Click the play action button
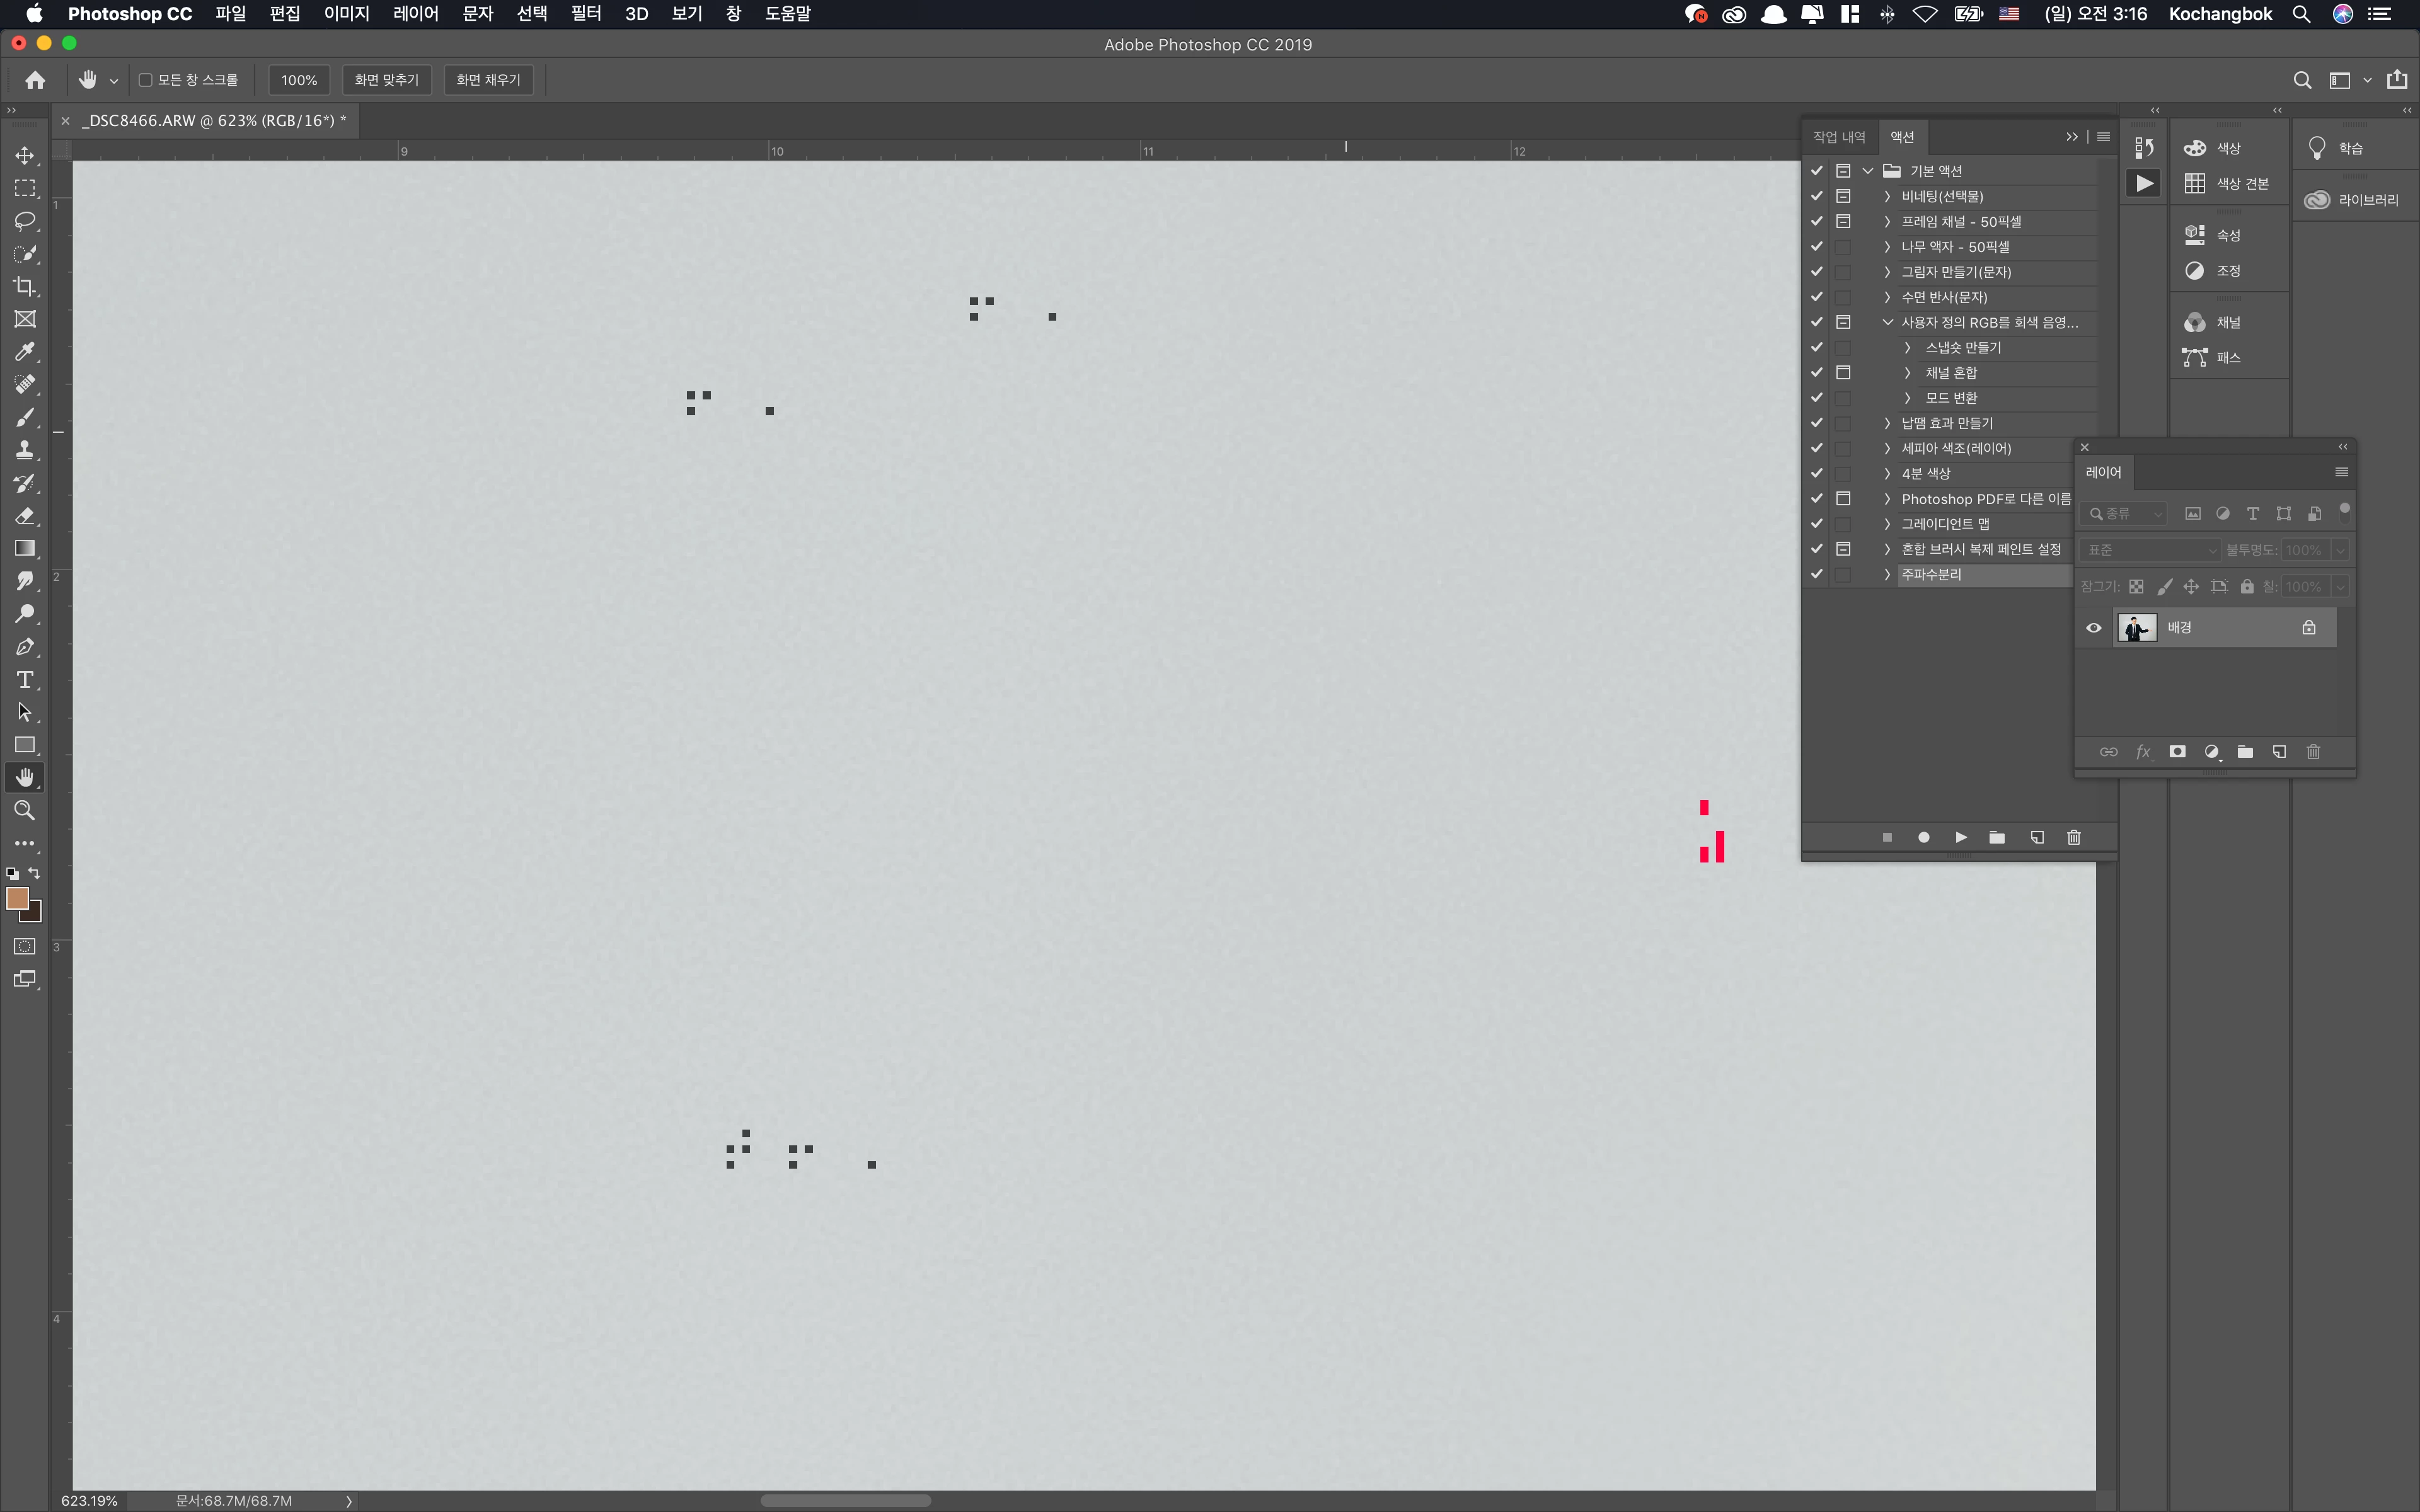2420x1512 pixels. click(x=1961, y=837)
